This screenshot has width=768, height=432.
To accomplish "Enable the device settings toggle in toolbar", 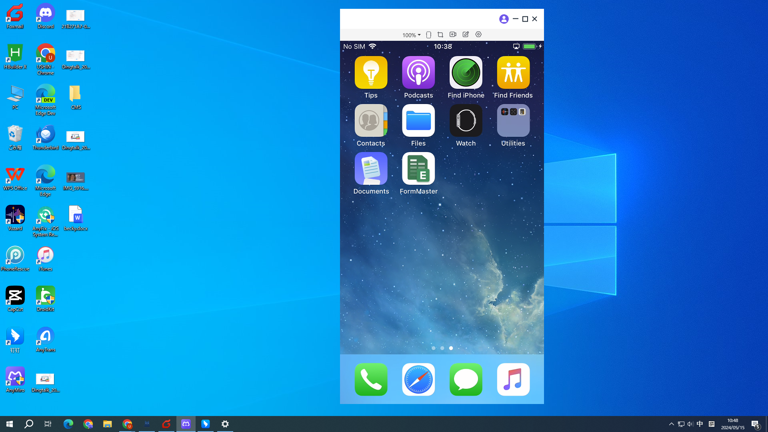I will coord(478,34).
